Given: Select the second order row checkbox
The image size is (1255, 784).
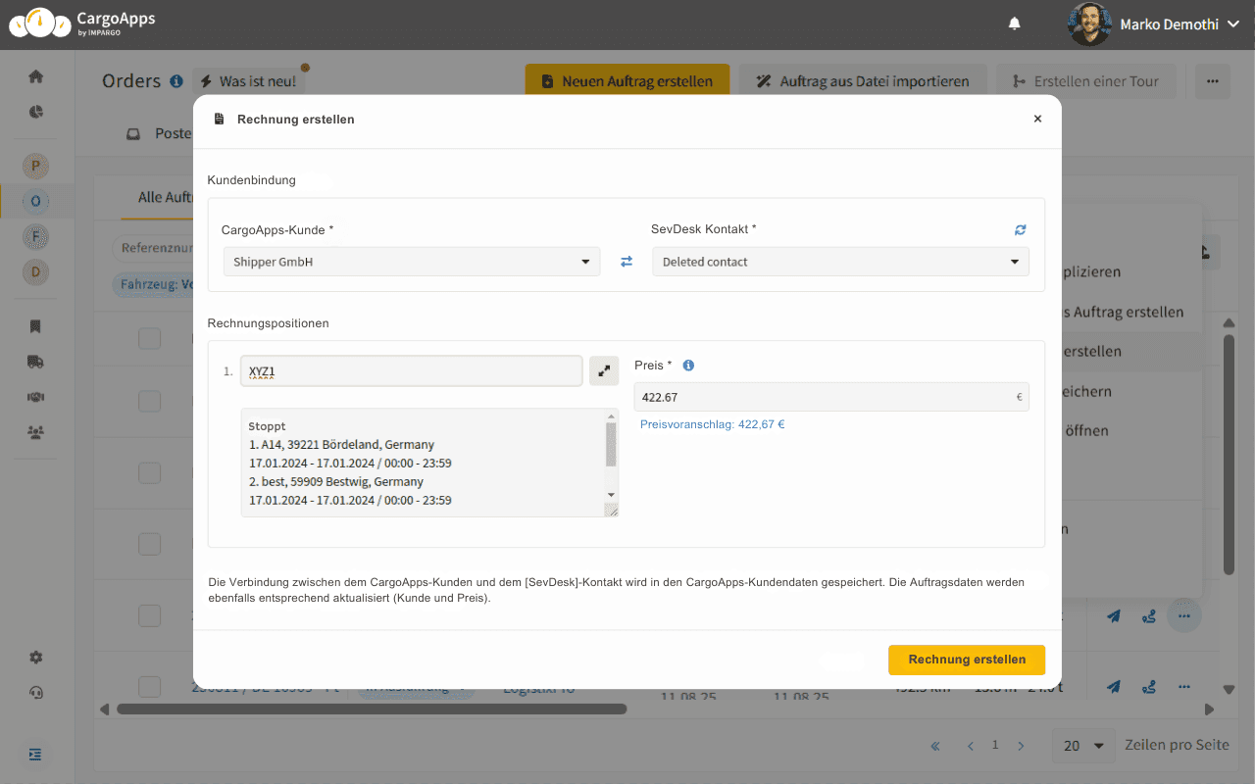Looking at the screenshot, I should coord(149,401).
